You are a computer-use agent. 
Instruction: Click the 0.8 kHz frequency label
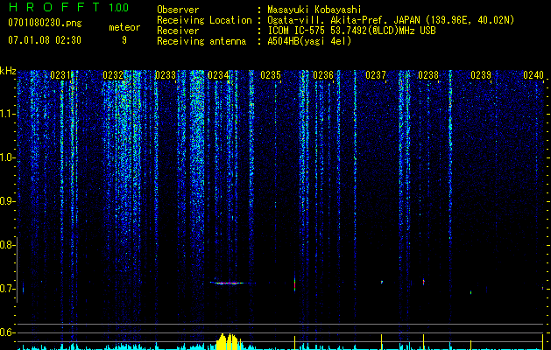(6, 245)
